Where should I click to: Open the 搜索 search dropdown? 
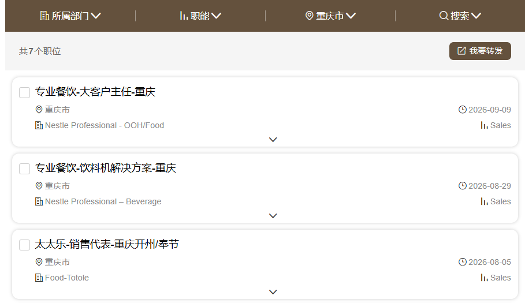(460, 16)
